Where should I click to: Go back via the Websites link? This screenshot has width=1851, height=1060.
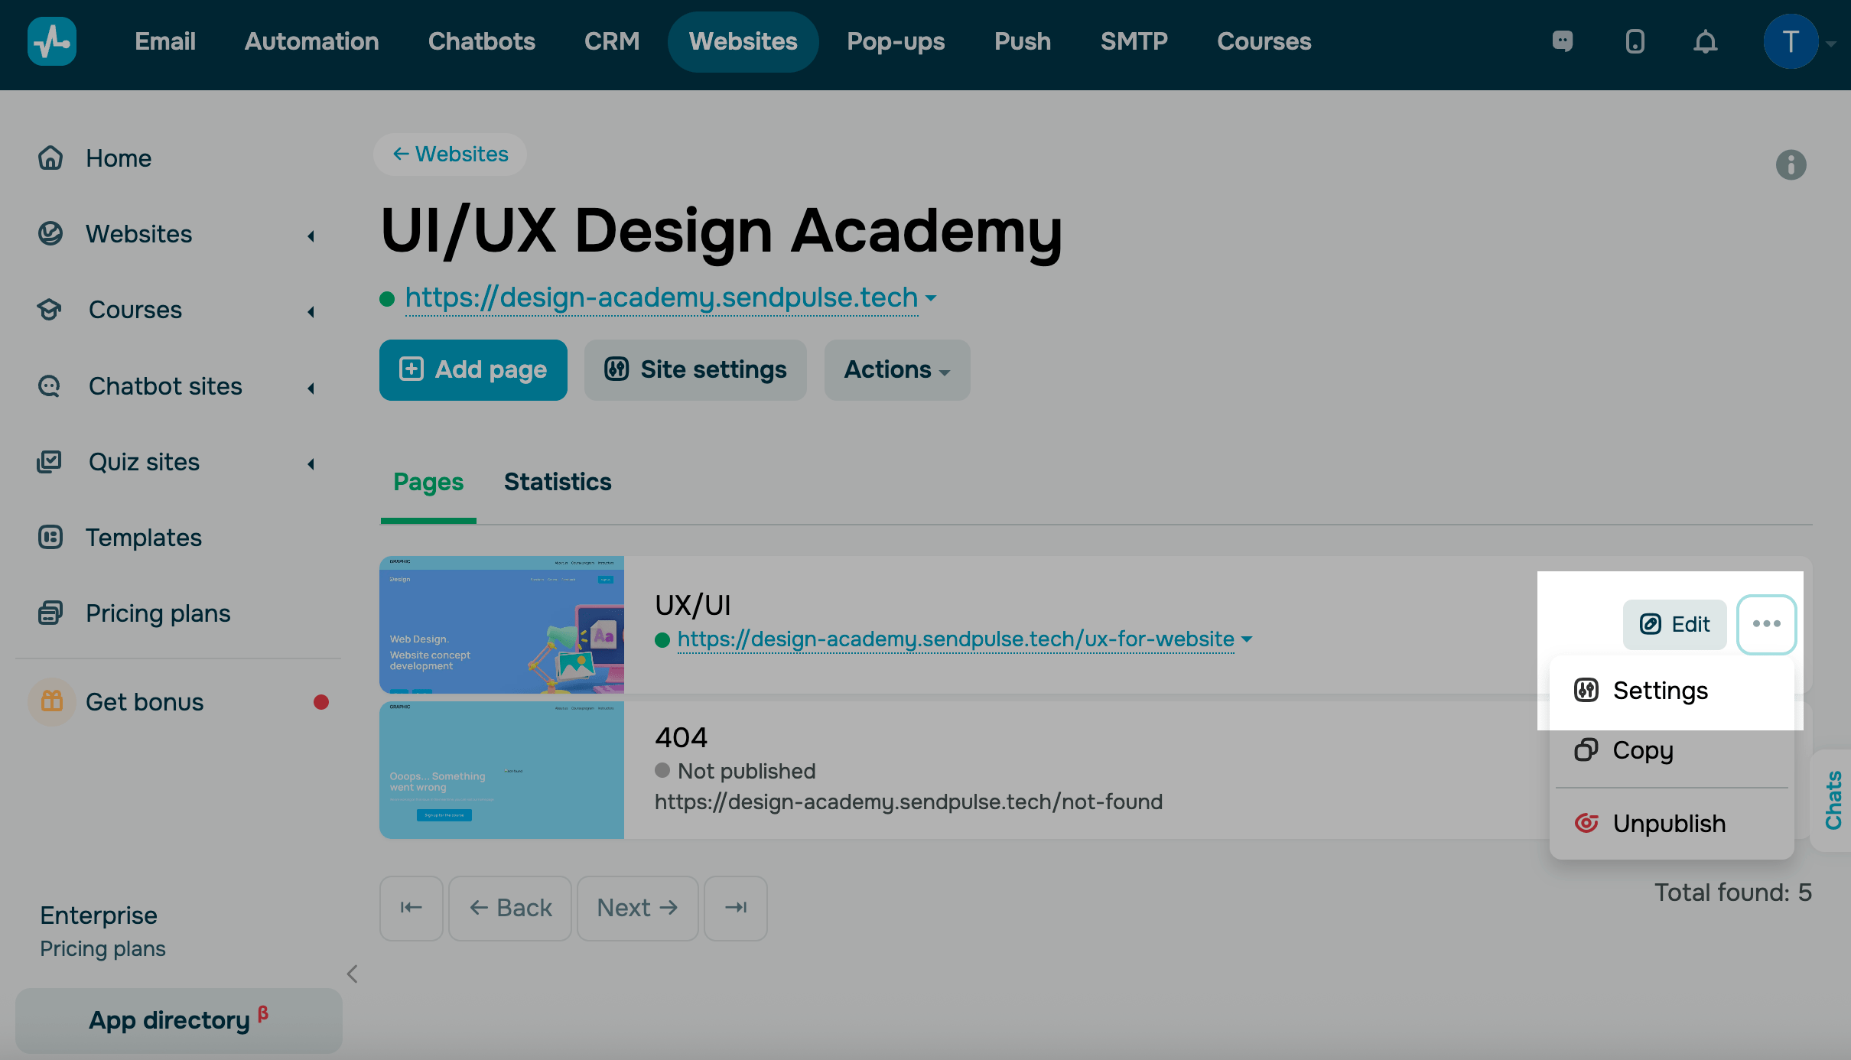coord(450,154)
